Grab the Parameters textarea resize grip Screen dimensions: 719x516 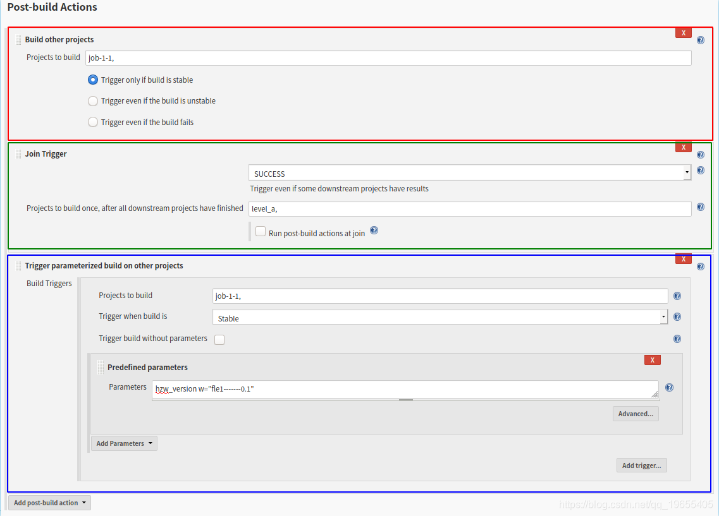pos(654,394)
